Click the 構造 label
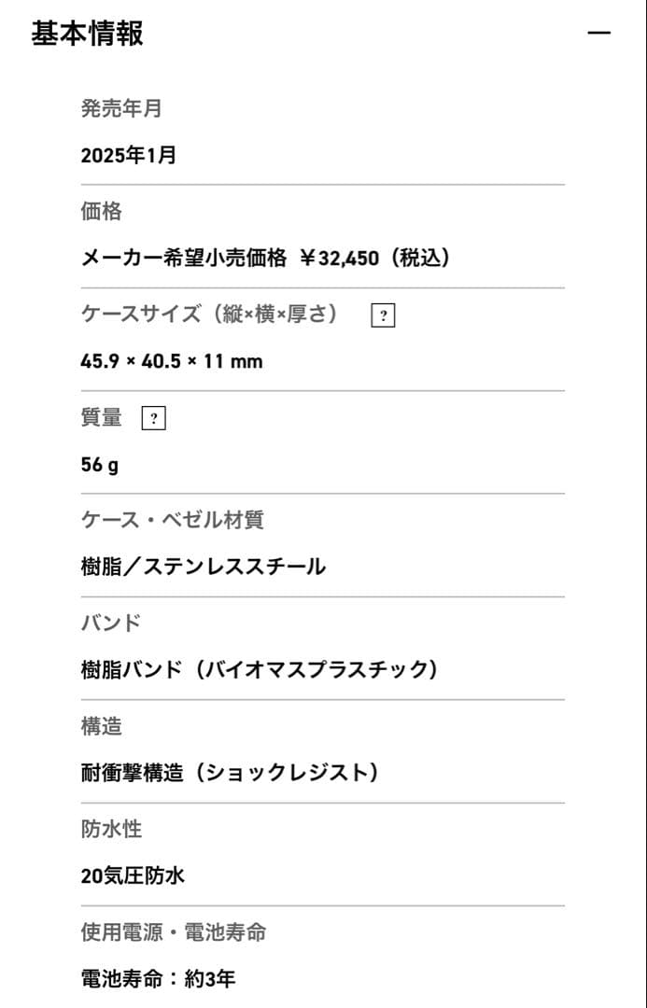The image size is (647, 1008). tap(101, 725)
